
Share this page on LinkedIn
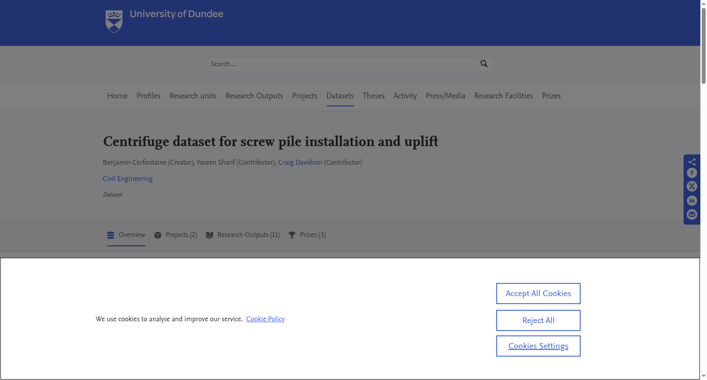[692, 201]
